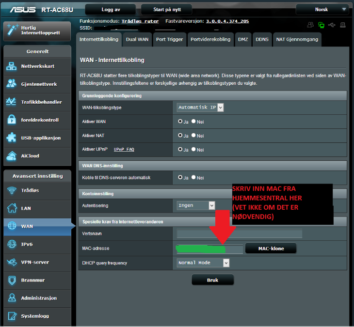
Task: Click the foreldrekontroll padlock icon
Action: pyautogui.click(x=12, y=120)
